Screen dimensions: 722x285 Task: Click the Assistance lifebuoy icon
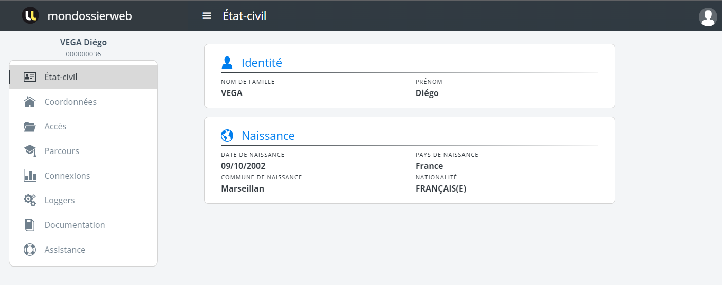30,250
